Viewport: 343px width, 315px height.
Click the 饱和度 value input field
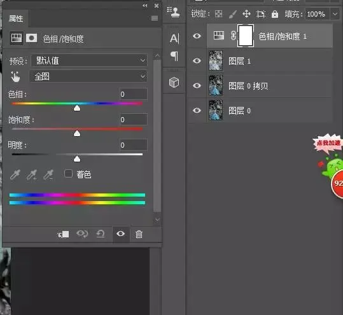(x=134, y=120)
